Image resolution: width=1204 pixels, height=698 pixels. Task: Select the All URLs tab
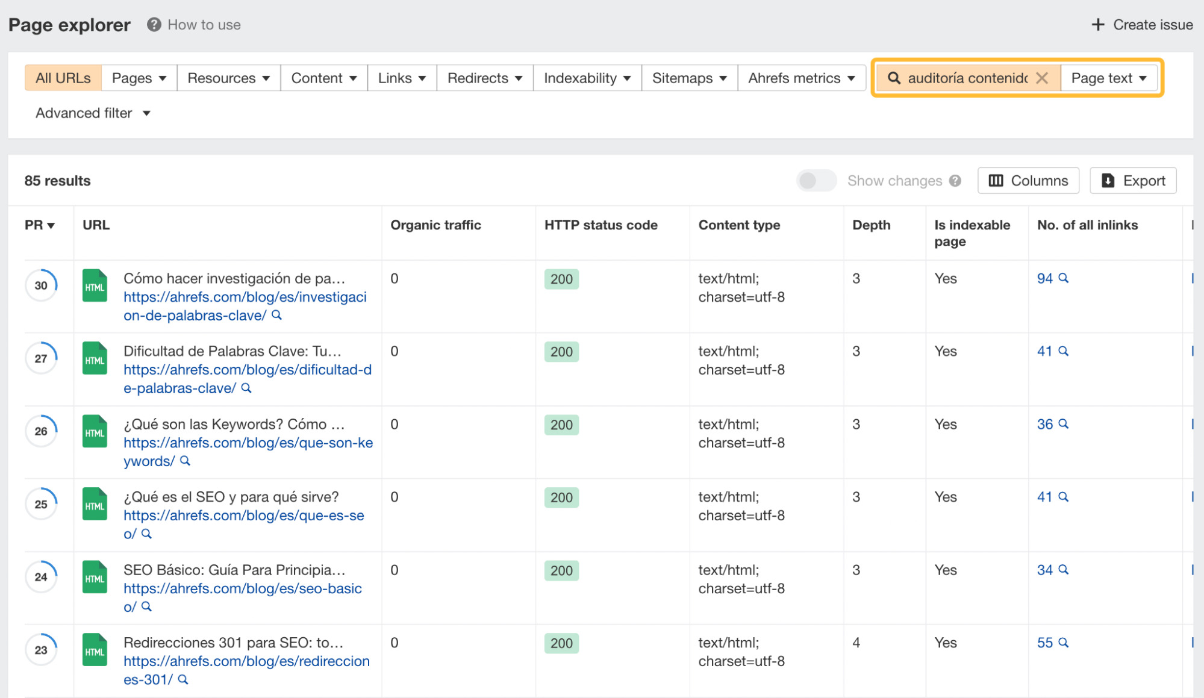tap(63, 78)
